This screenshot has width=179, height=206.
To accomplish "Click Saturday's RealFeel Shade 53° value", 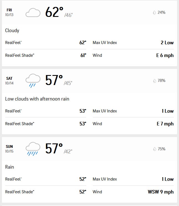I will tap(83, 123).
